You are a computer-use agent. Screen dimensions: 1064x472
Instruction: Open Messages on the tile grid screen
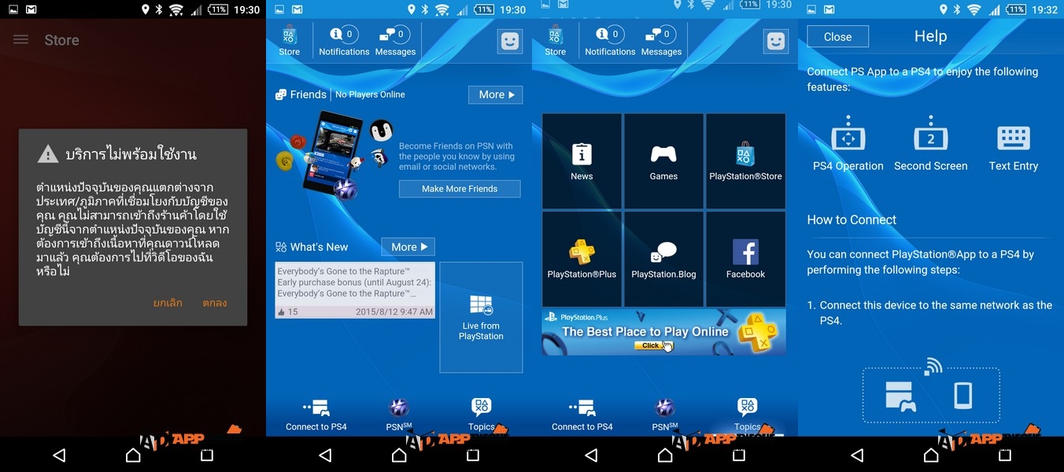661,41
